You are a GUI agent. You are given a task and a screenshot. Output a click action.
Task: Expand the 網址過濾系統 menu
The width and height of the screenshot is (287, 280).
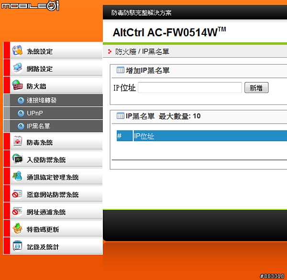click(x=53, y=211)
